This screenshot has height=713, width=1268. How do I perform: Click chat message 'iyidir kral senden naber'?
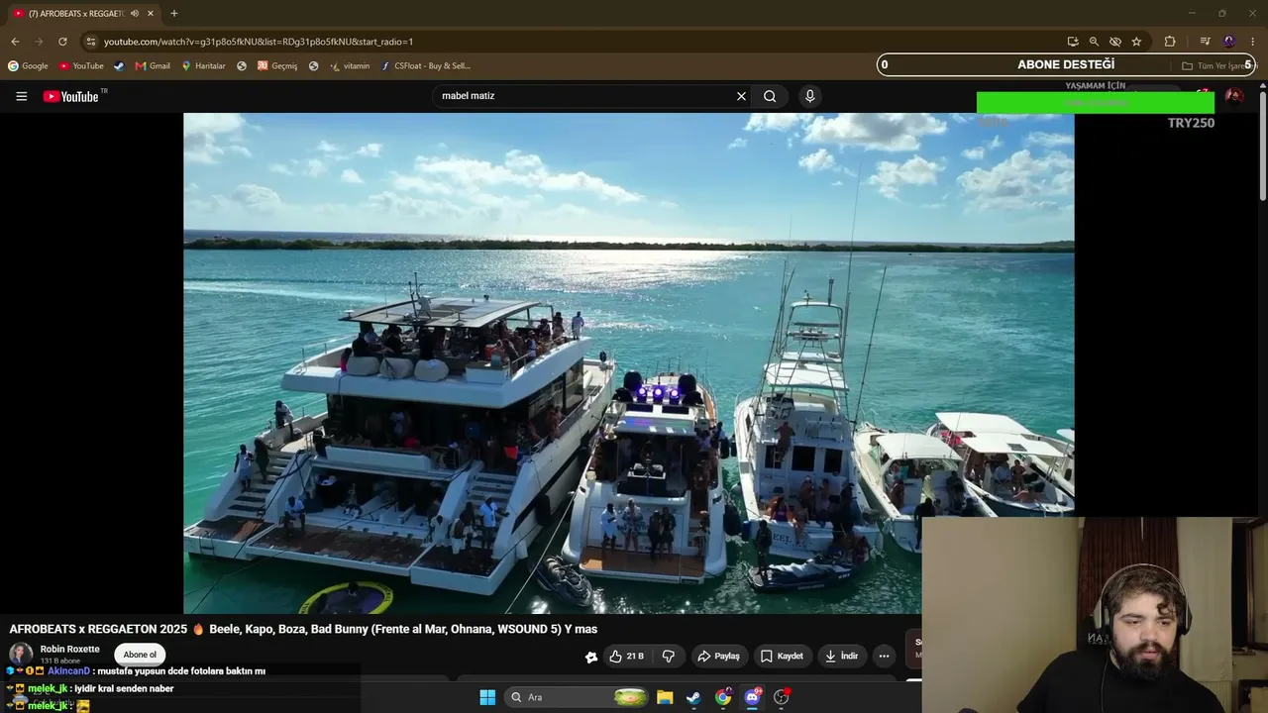coord(124,688)
